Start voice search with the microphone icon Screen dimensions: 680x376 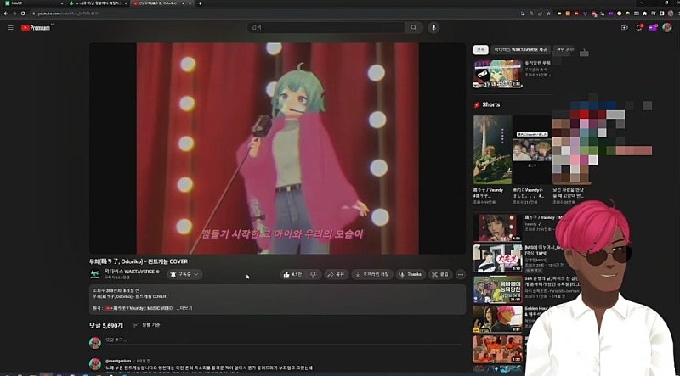click(x=433, y=28)
